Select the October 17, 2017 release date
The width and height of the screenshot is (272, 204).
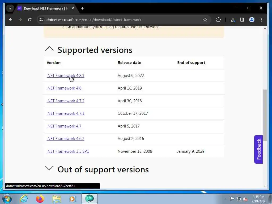(133, 113)
